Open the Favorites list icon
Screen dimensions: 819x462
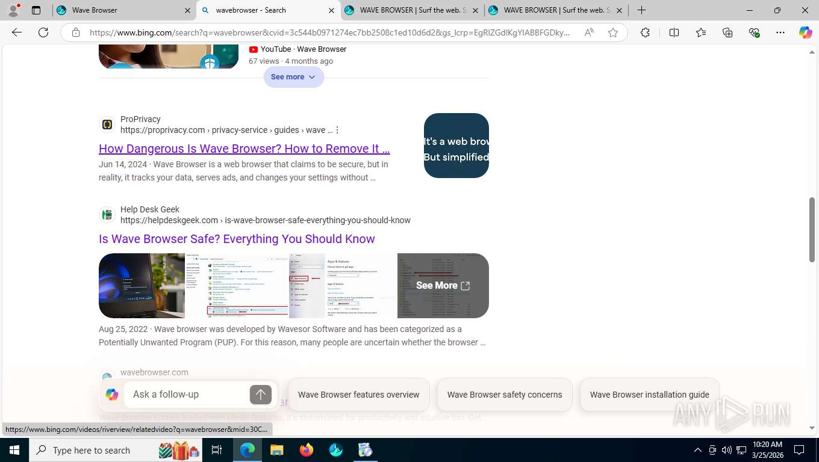point(701,32)
